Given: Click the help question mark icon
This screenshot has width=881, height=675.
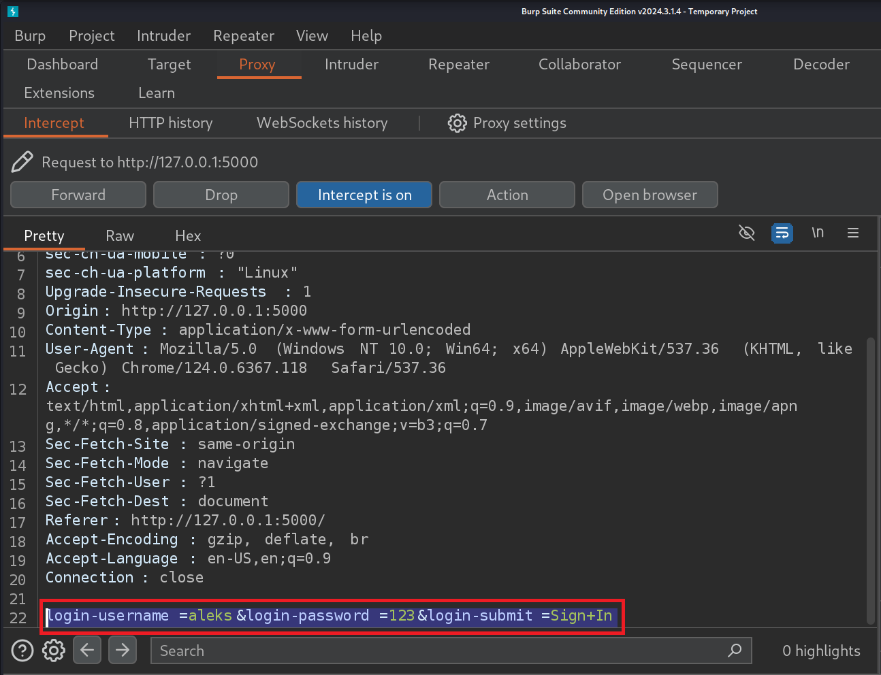Looking at the screenshot, I should pyautogui.click(x=22, y=651).
